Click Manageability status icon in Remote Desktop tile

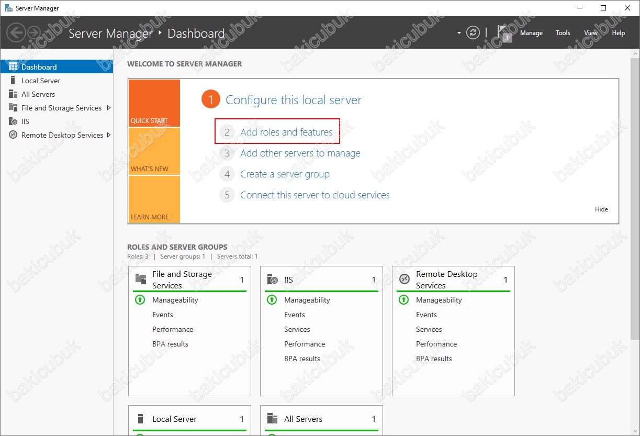point(403,300)
